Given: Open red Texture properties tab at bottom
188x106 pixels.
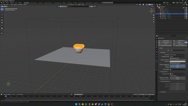Looking at the screenshot, I should coord(157,69).
